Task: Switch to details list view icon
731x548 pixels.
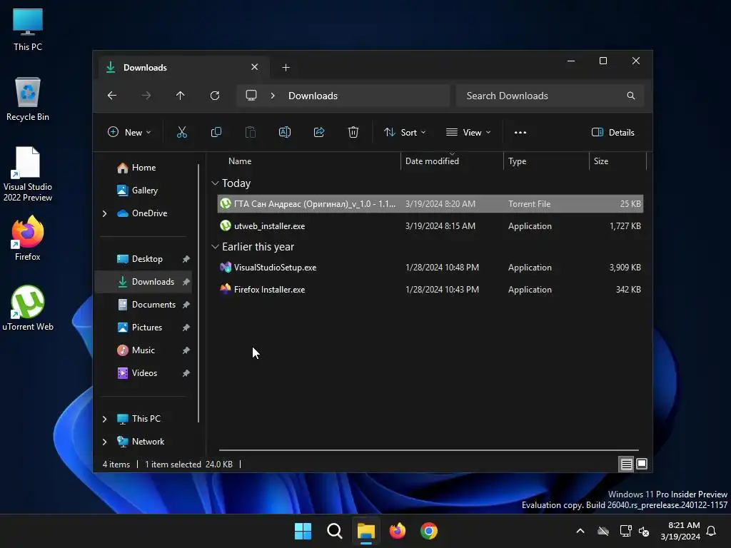Action: 626,464
